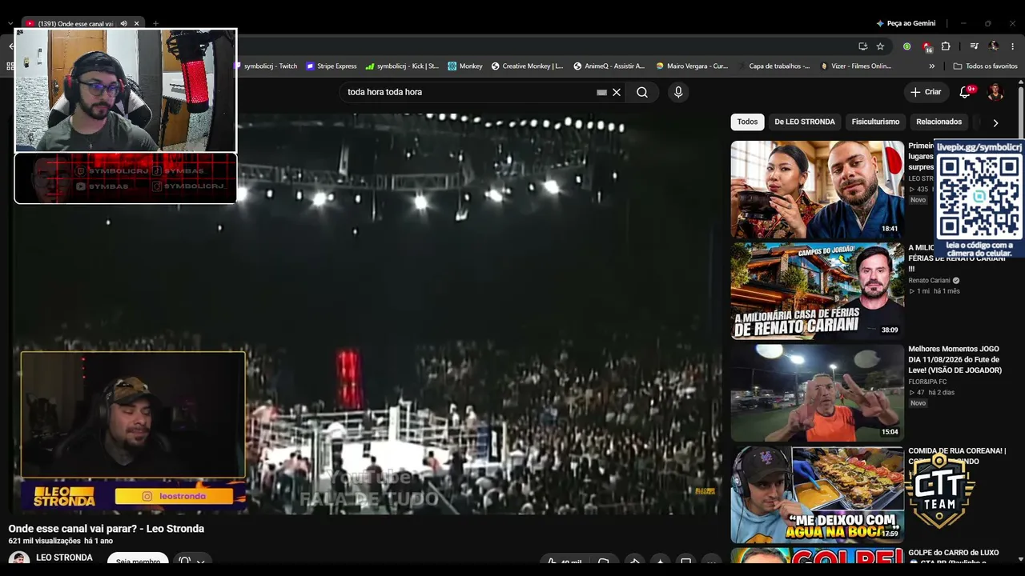Open the YouTube account avatar menu
Screen dimensions: 1025x576
[995, 92]
